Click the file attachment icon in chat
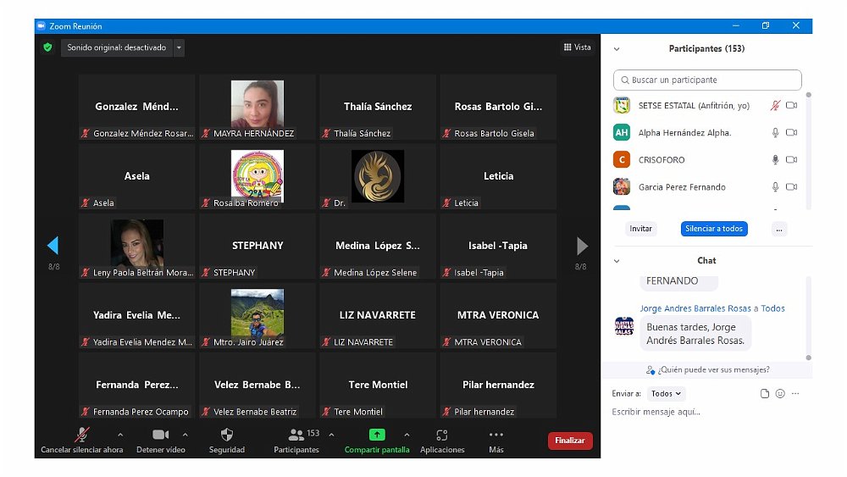847x477 pixels. pos(765,394)
